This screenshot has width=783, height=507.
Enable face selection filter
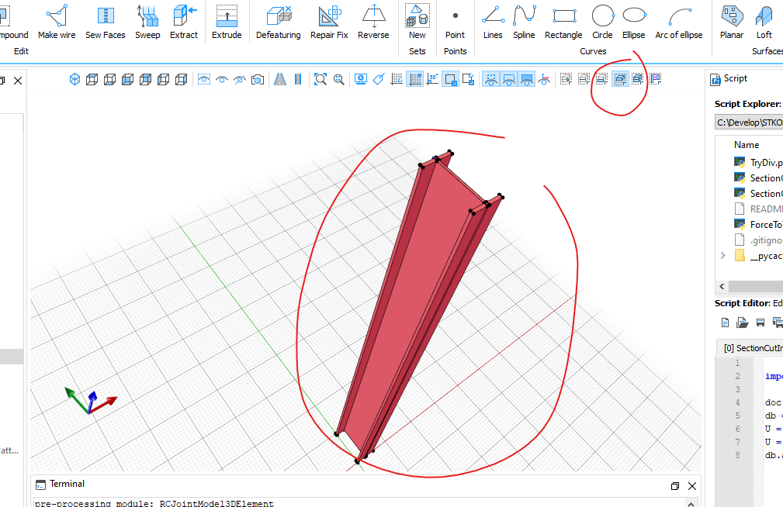tap(602, 79)
